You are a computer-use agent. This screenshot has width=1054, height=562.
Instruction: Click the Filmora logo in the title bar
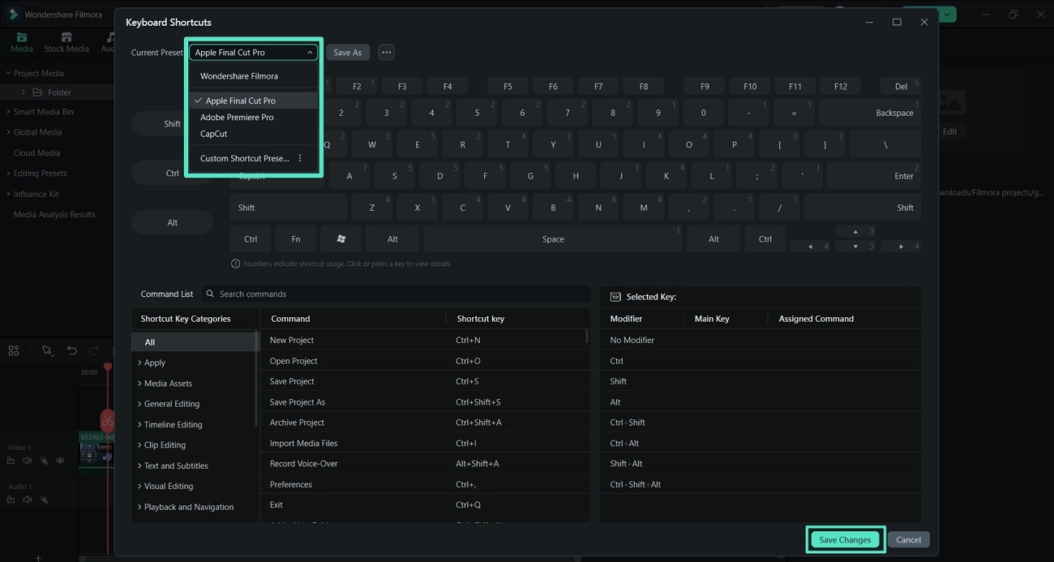13,14
